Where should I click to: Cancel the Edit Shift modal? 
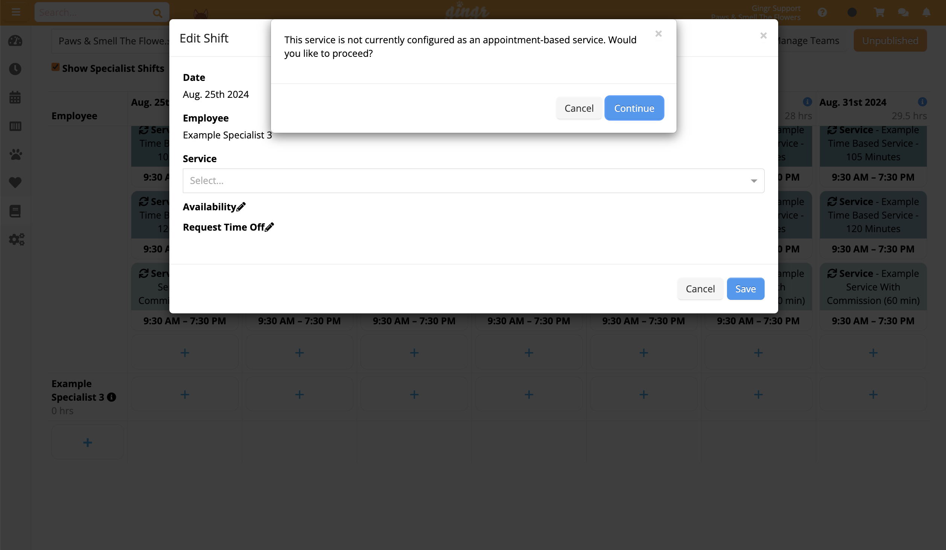click(x=700, y=289)
